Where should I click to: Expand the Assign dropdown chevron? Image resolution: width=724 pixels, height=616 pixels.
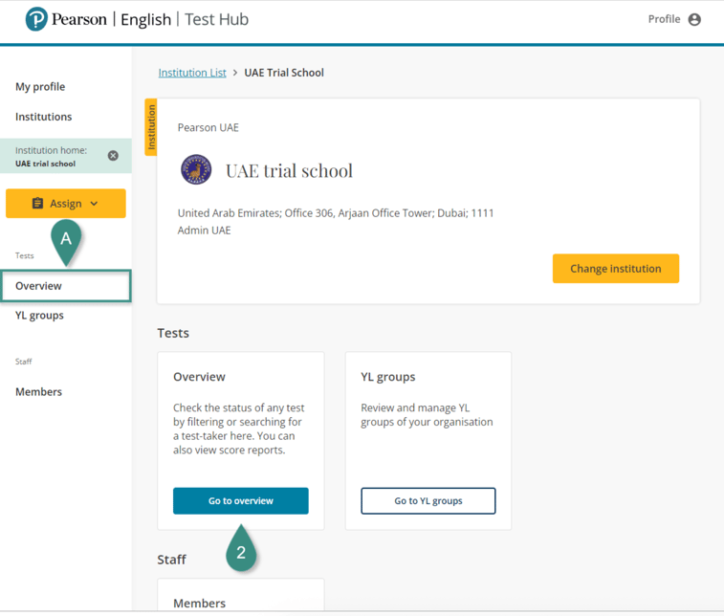coord(94,204)
